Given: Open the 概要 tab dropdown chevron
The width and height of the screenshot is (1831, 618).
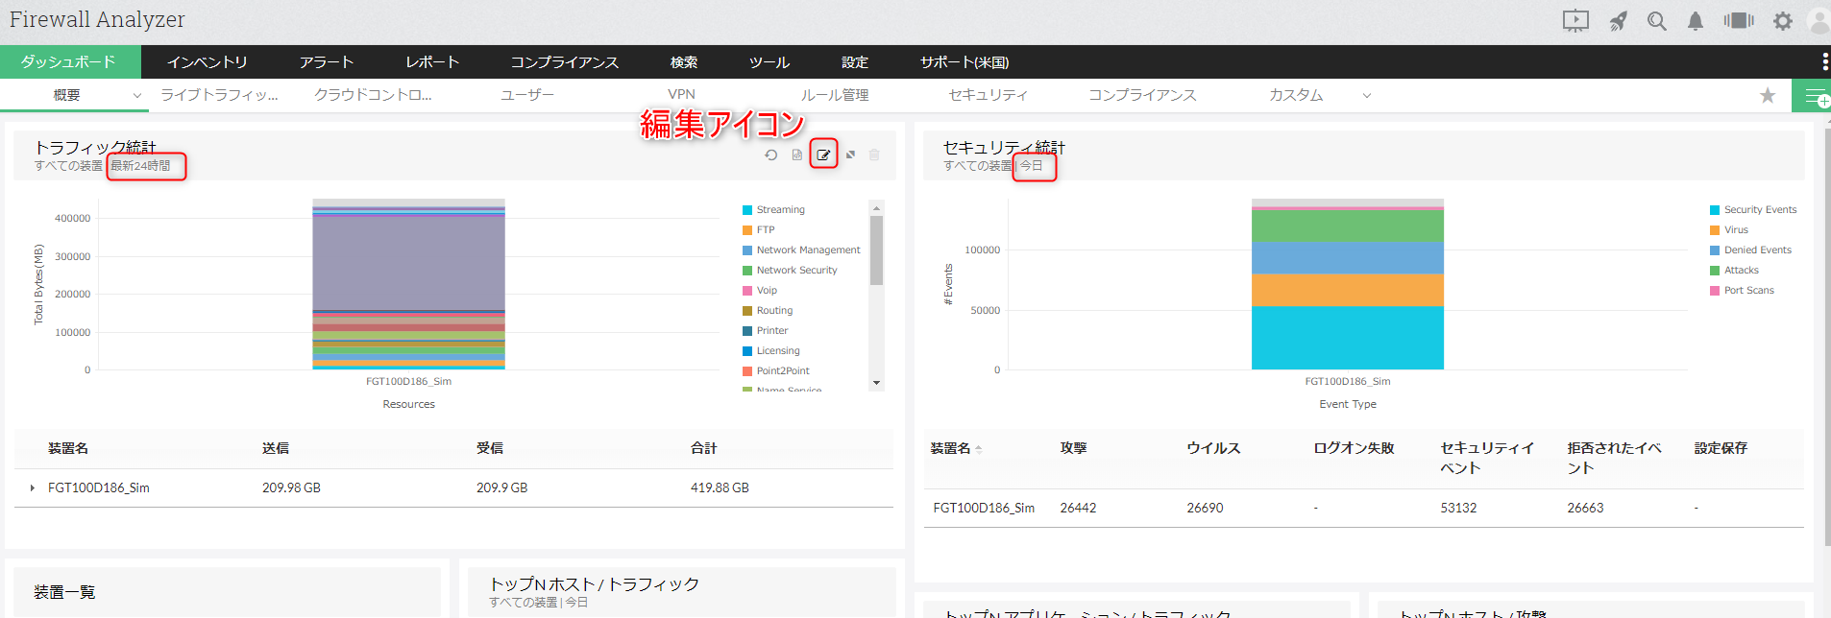Looking at the screenshot, I should pyautogui.click(x=136, y=95).
